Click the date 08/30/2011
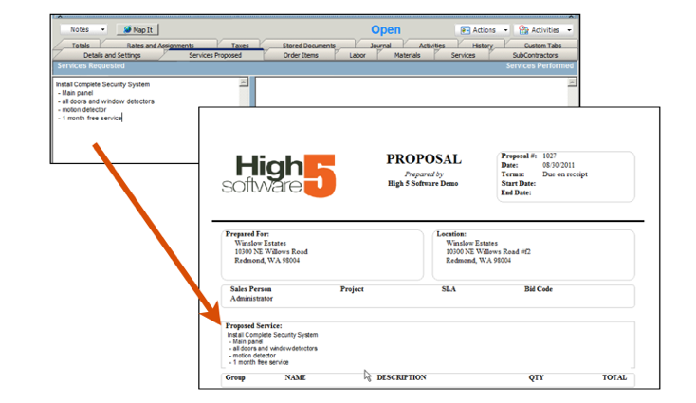The width and height of the screenshot is (696, 403). [x=559, y=165]
